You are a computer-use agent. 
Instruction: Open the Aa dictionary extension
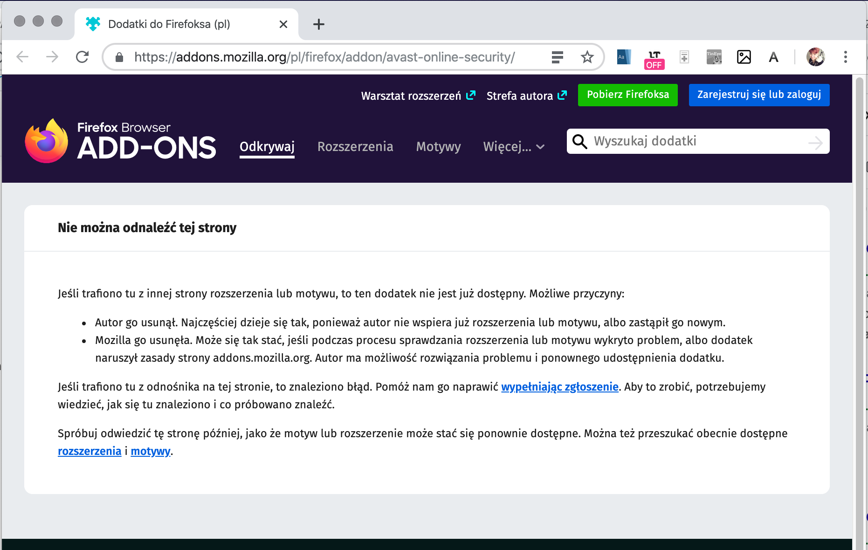click(623, 57)
